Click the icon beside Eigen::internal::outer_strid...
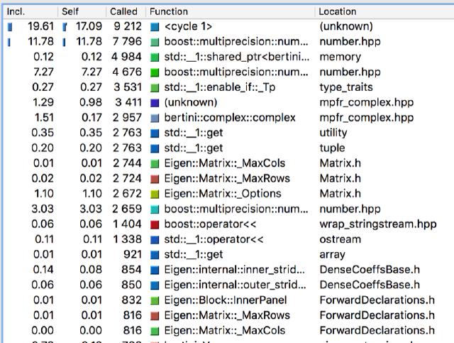Image resolution: width=454 pixels, height=343 pixels. (155, 285)
